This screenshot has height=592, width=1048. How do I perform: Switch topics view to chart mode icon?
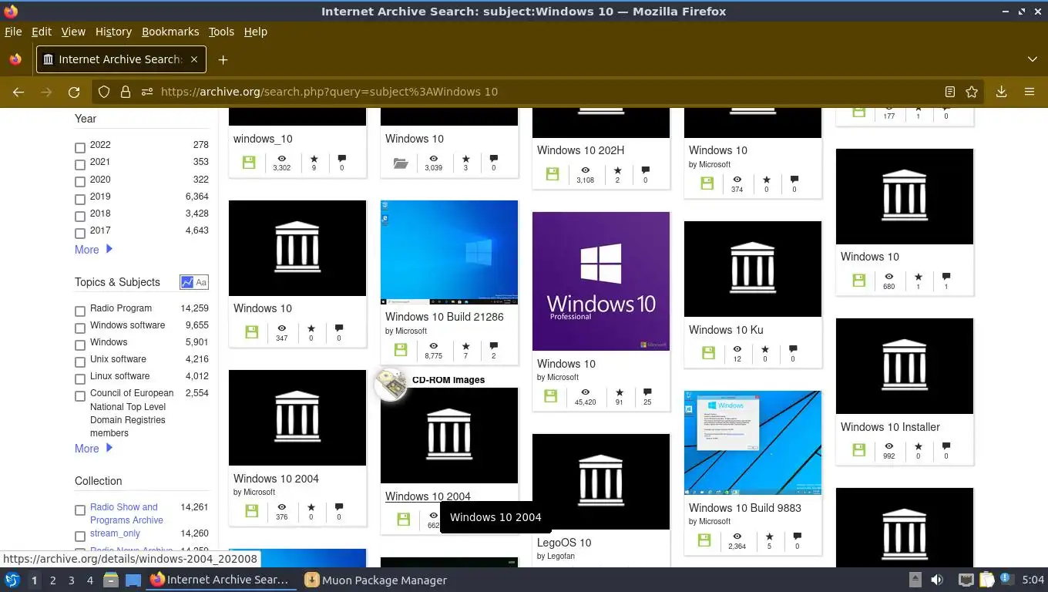point(186,282)
